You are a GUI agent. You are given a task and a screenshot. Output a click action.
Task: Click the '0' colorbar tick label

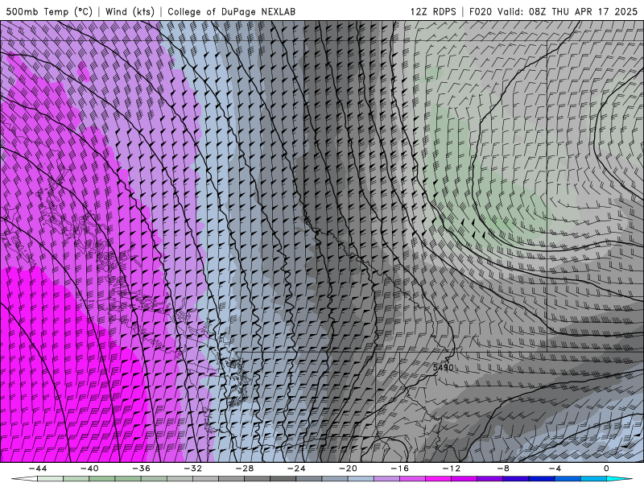(x=607, y=469)
